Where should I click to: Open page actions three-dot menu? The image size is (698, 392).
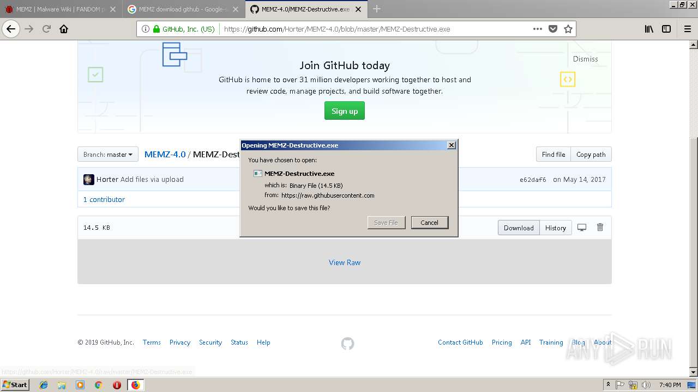click(538, 29)
